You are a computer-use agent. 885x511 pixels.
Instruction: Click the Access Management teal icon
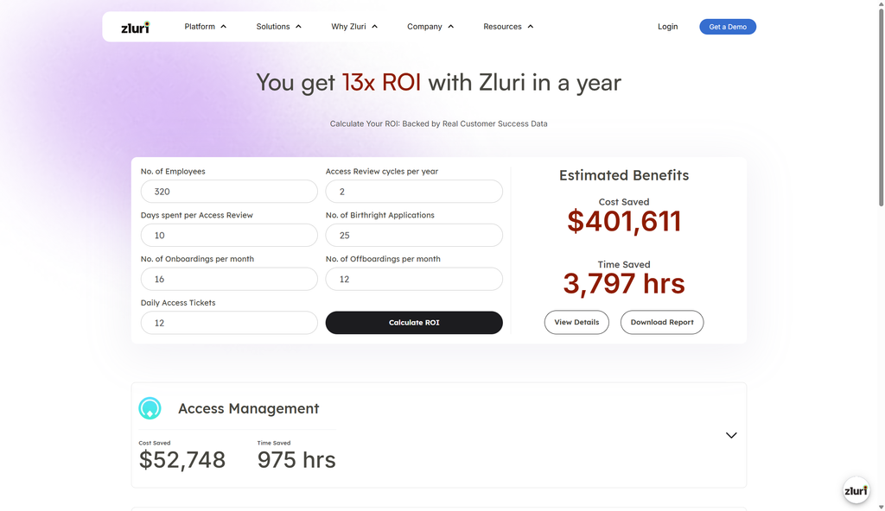pyautogui.click(x=150, y=407)
